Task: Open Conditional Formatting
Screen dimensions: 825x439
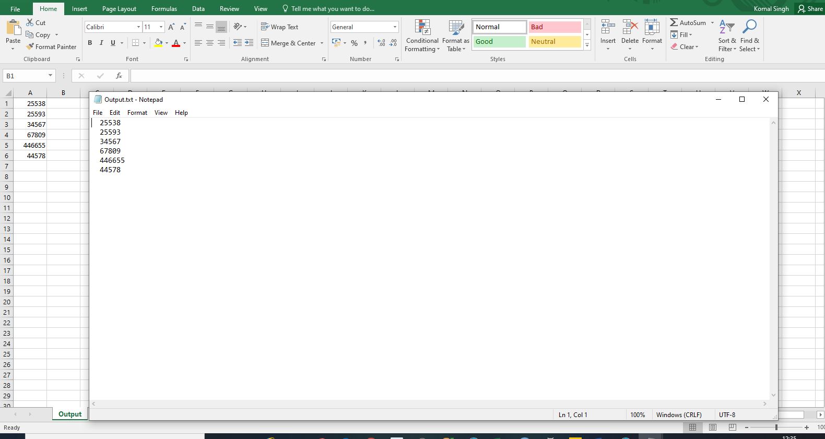Action: pos(422,35)
